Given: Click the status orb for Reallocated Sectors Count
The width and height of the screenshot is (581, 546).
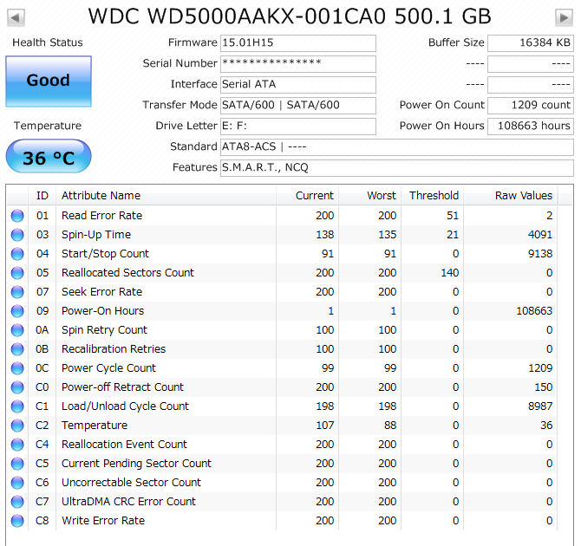Looking at the screenshot, I should tap(17, 273).
